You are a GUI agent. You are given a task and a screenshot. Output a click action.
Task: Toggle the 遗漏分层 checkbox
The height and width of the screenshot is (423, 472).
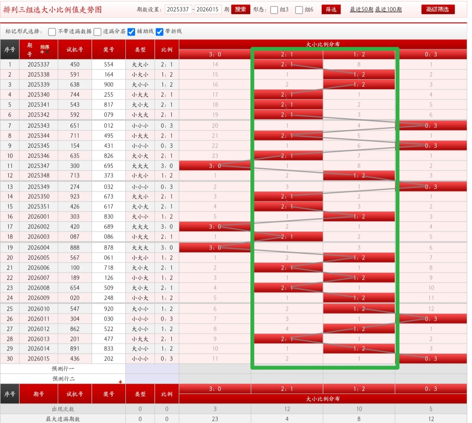97,31
